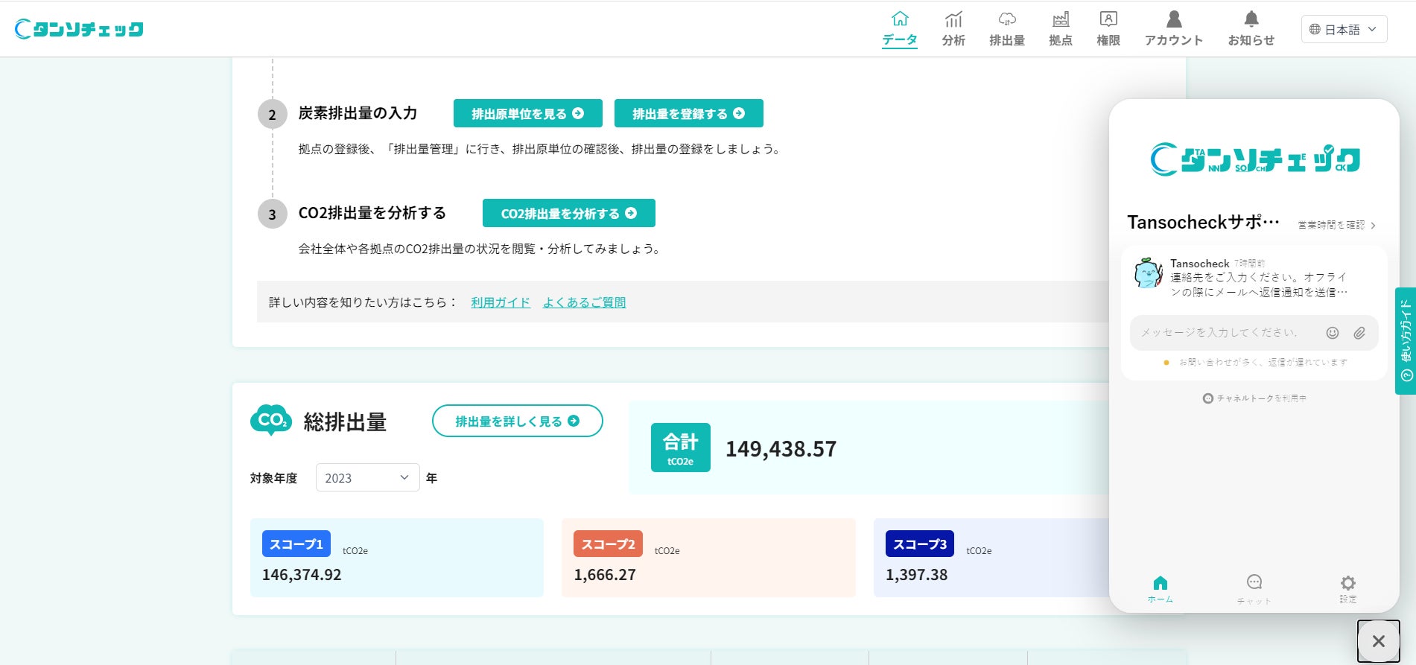
Task: Click the 排出量を登録する button
Action: click(689, 113)
